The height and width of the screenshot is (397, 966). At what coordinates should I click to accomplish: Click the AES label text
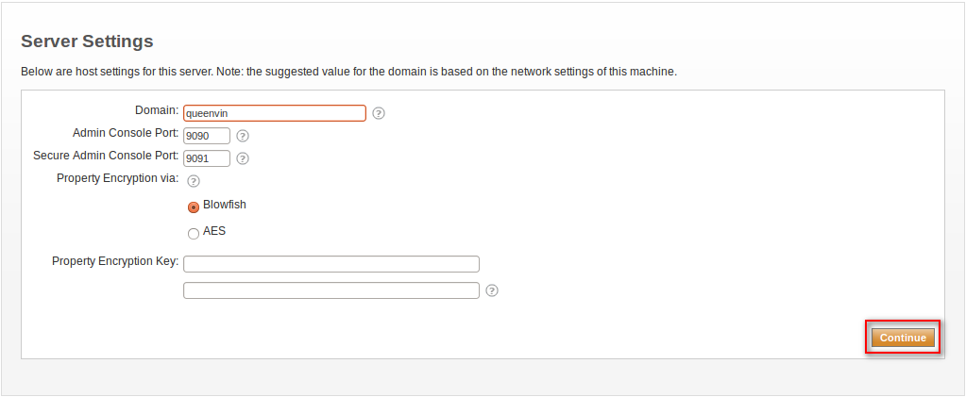coord(214,231)
